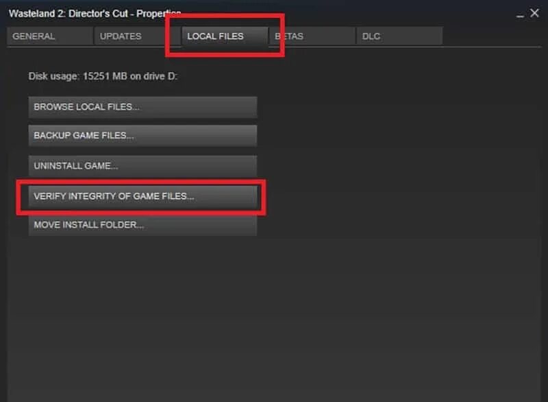This screenshot has width=548, height=402.
Task: Relocate the game install folder
Action: 142,225
